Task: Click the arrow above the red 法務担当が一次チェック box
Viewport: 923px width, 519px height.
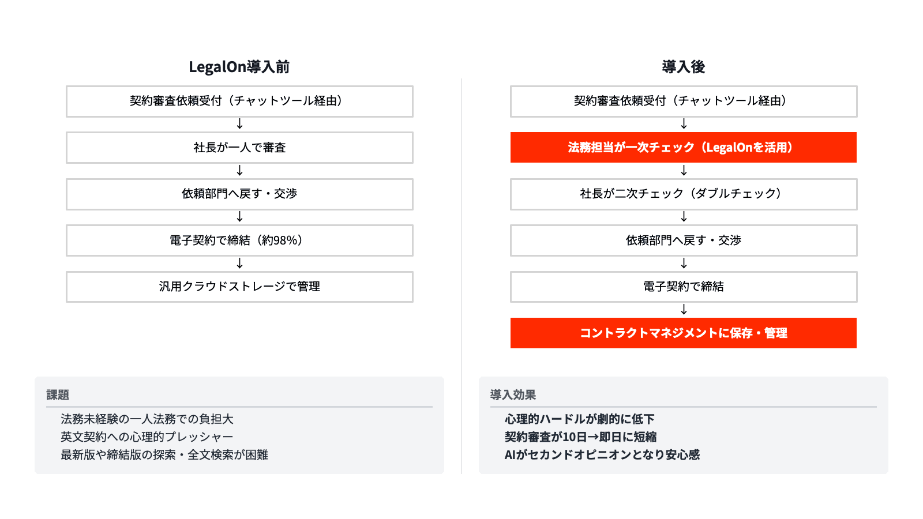Action: tap(684, 124)
